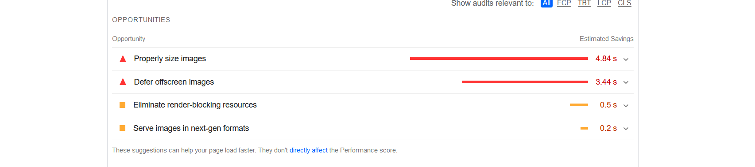Click the red 4.84 s savings bar

pos(499,59)
